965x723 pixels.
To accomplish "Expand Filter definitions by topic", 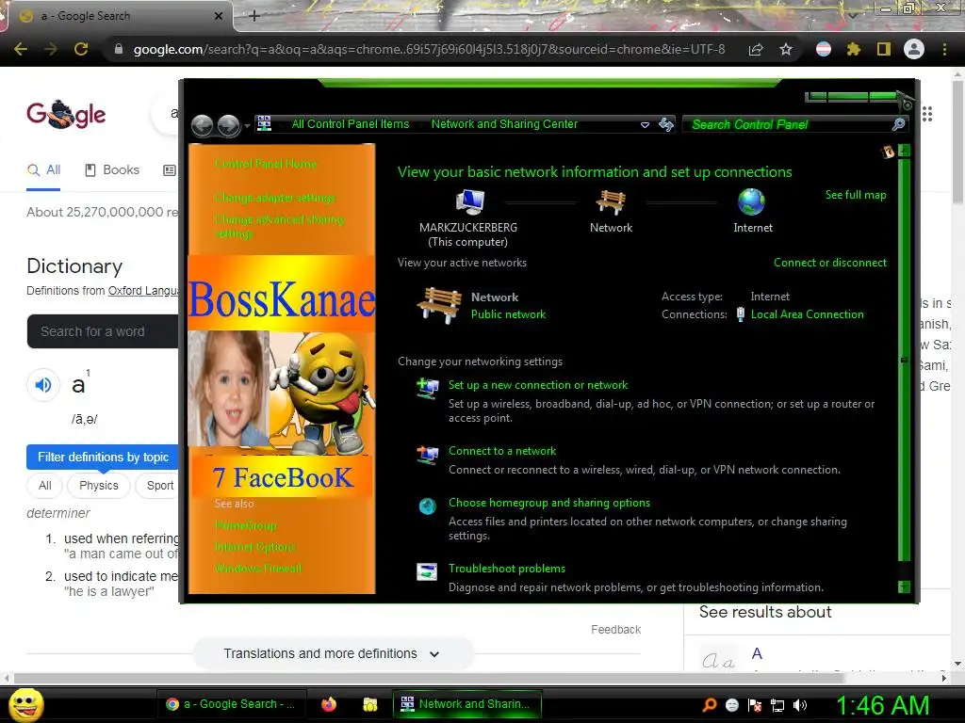I will [103, 457].
